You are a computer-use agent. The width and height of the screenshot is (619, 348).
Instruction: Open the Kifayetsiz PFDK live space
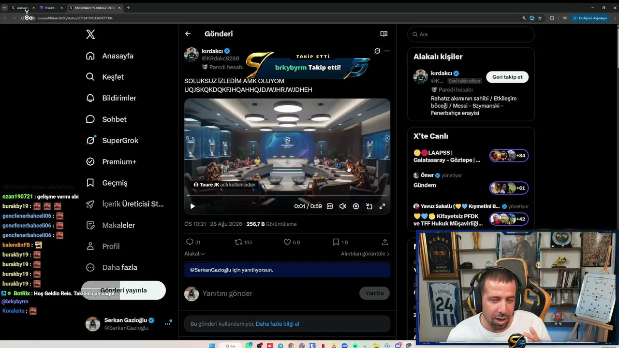click(471, 216)
